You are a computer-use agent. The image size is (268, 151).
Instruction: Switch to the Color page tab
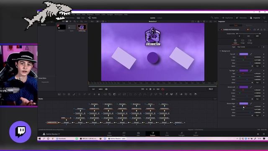pyautogui.click(x=167, y=134)
